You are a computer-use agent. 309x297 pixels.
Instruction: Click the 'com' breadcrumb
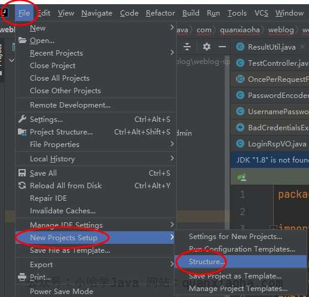coord(204,30)
